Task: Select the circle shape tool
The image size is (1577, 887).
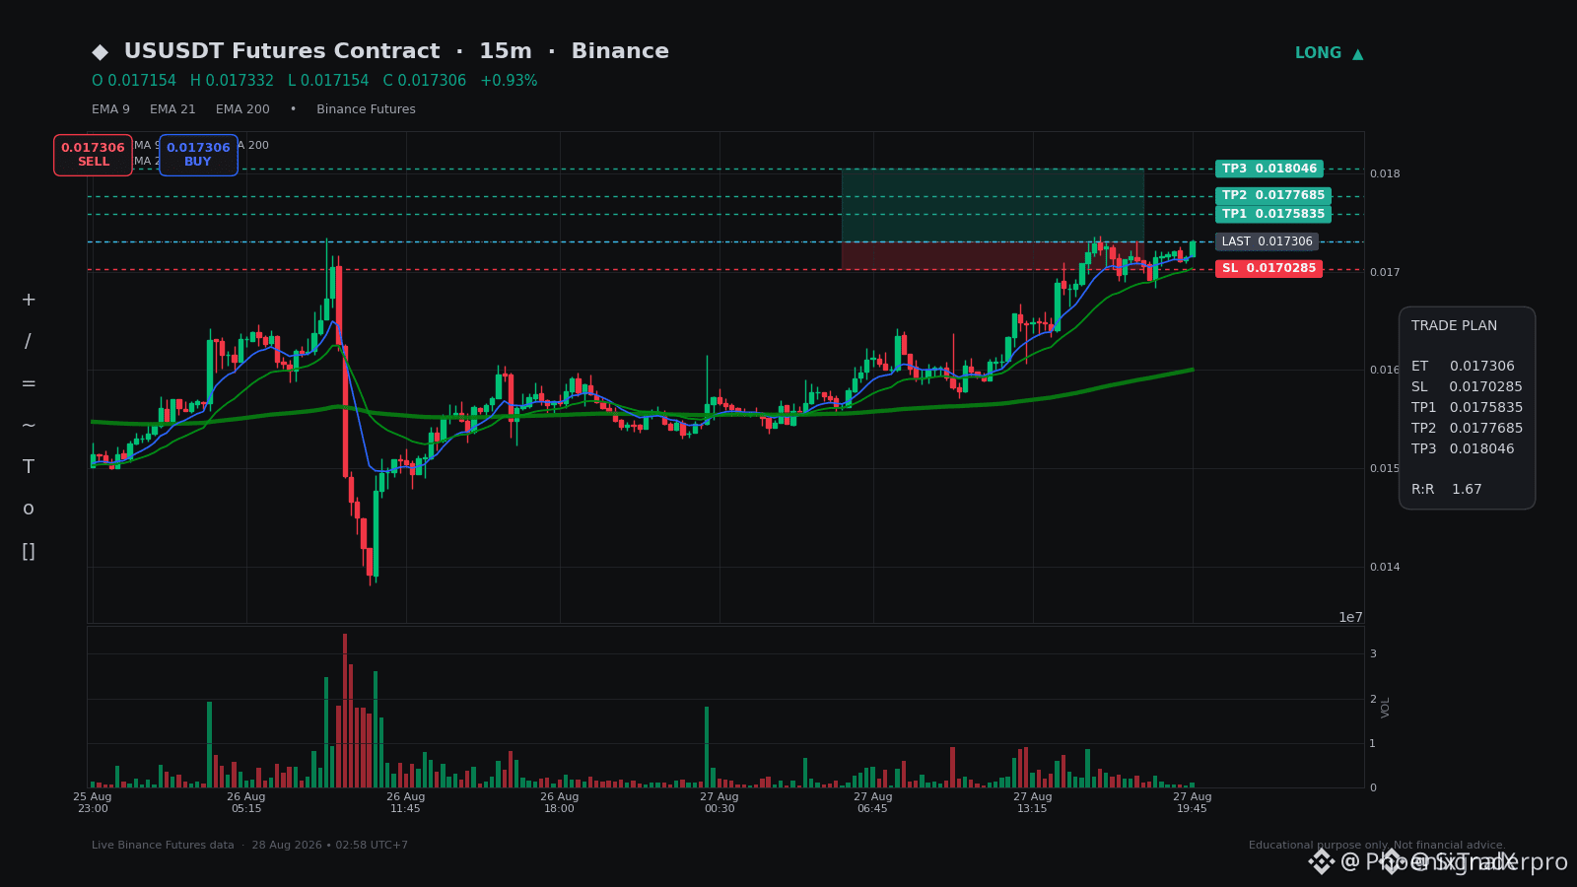Action: pos(29,510)
